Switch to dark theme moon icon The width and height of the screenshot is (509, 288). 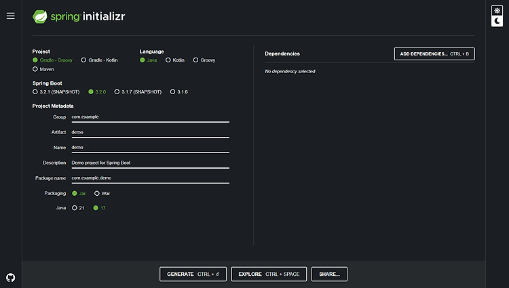tap(497, 21)
